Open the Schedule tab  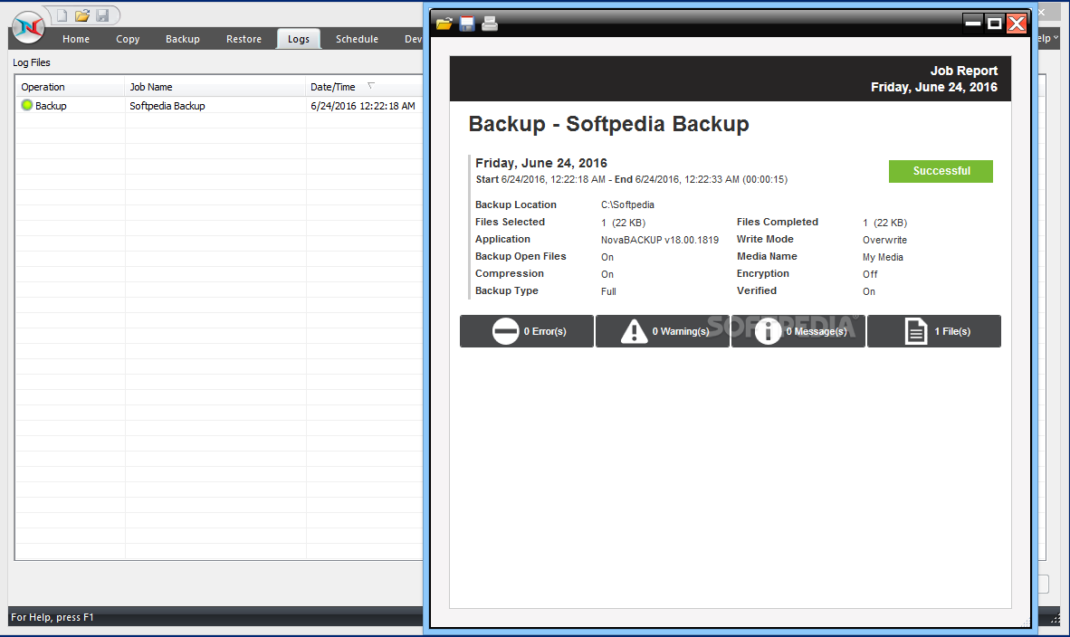click(357, 39)
